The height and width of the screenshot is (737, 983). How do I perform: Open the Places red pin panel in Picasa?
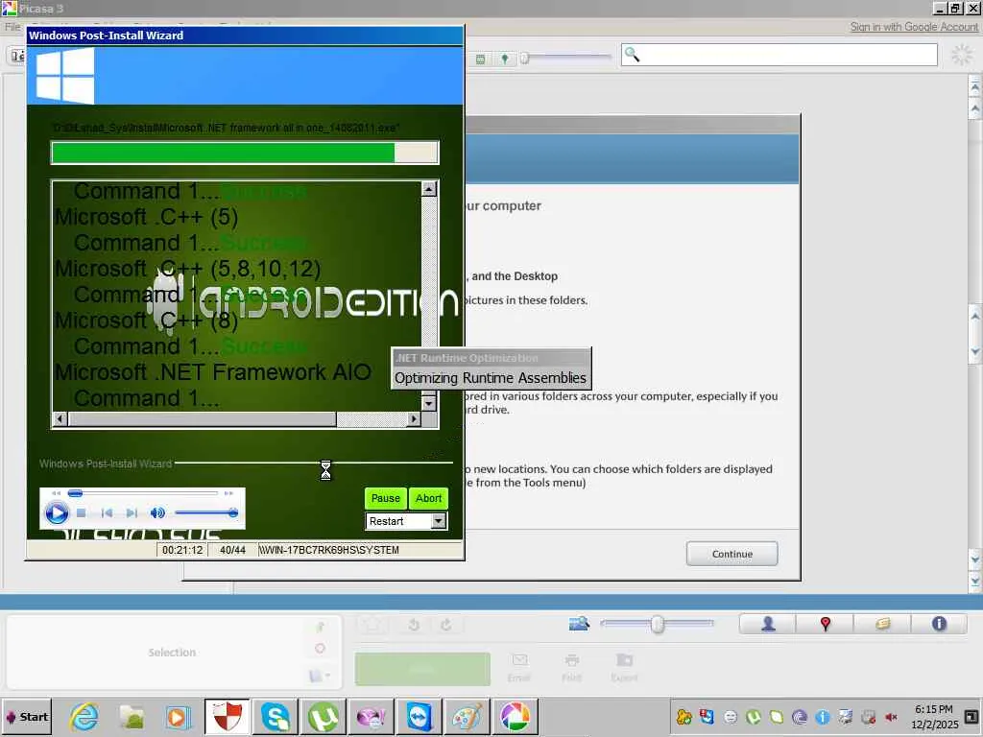click(x=825, y=624)
